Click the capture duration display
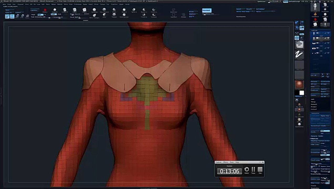This screenshot has width=334, height=189. tap(229, 171)
